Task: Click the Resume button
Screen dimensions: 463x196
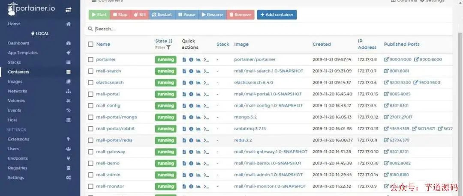Action: point(212,15)
